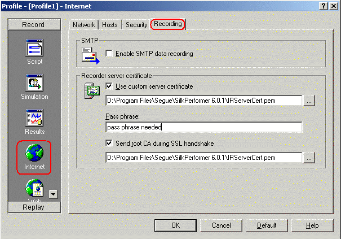The height and width of the screenshot is (239, 341).
Task: Focus the root CA path field
Action: click(204, 158)
